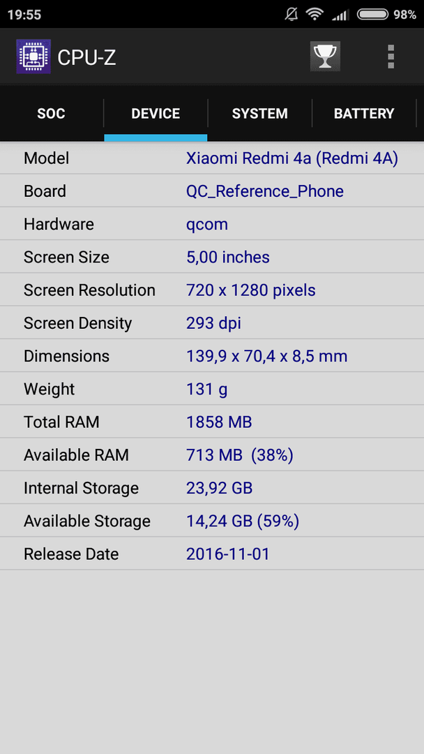The height and width of the screenshot is (754, 424).
Task: Select the Model row Xiaomi Redmi 4a
Action: (x=212, y=158)
